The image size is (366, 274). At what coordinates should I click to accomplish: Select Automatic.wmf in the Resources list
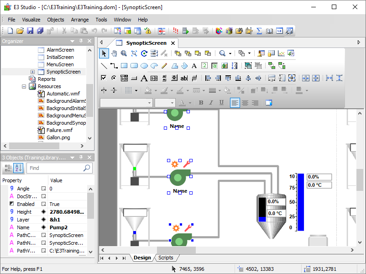63,94
